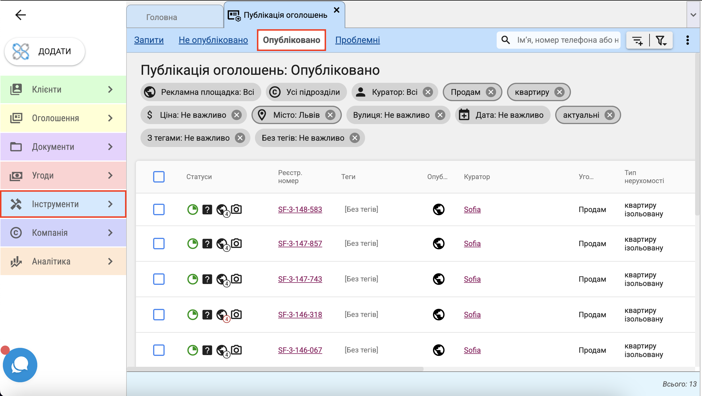Open the Усі підрозділи filter
Screen dimensions: 702x396
(x=306, y=92)
